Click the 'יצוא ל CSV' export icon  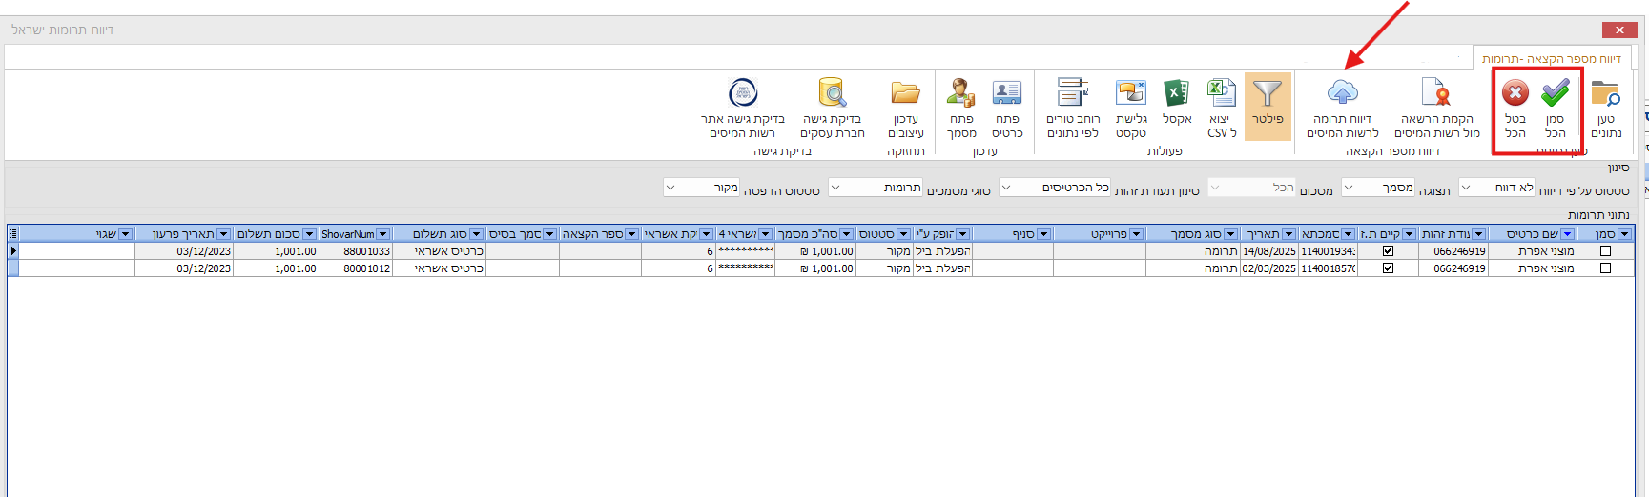(1221, 94)
